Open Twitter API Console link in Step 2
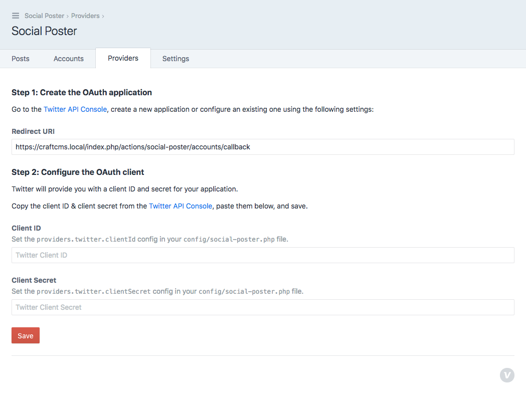Screen dimensions: 526x401 point(181,206)
